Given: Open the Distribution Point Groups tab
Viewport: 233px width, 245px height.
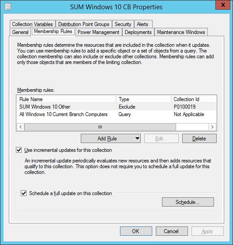Looking at the screenshot, I should coord(84,24).
